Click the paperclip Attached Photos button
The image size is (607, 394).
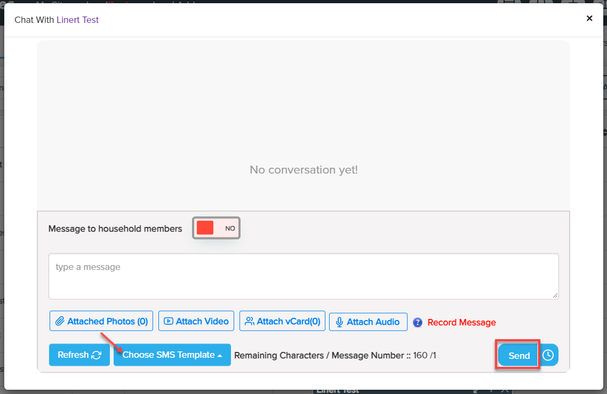[101, 321]
